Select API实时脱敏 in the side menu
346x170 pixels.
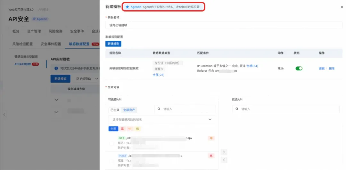tap(23, 64)
